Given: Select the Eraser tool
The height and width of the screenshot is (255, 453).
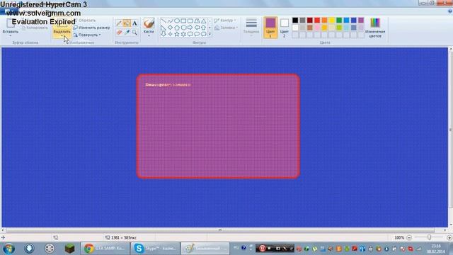Looking at the screenshot, I should 119,33.
